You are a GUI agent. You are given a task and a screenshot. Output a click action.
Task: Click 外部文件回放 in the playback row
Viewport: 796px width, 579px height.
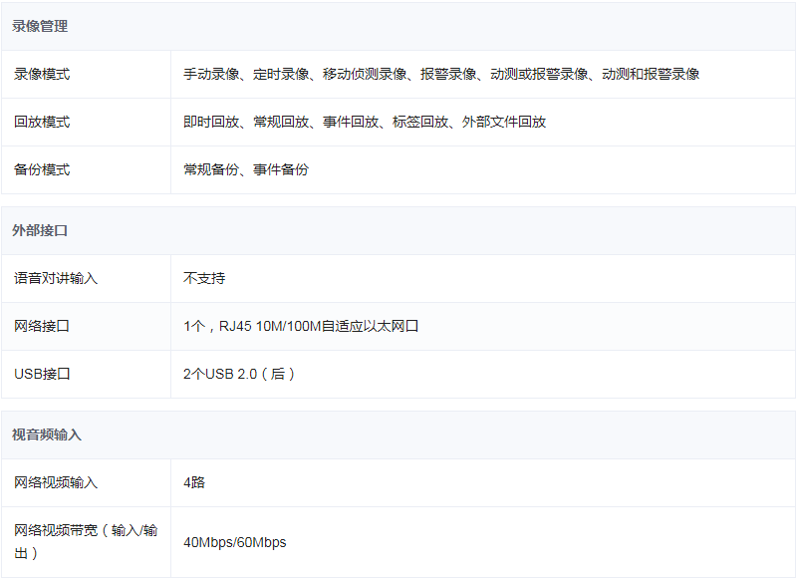(x=504, y=122)
